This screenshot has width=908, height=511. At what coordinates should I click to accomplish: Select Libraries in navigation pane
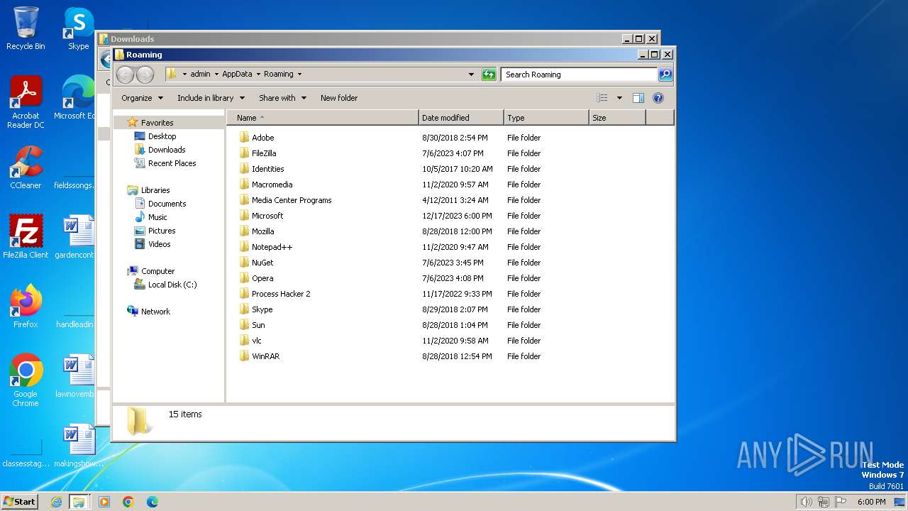[x=155, y=190]
